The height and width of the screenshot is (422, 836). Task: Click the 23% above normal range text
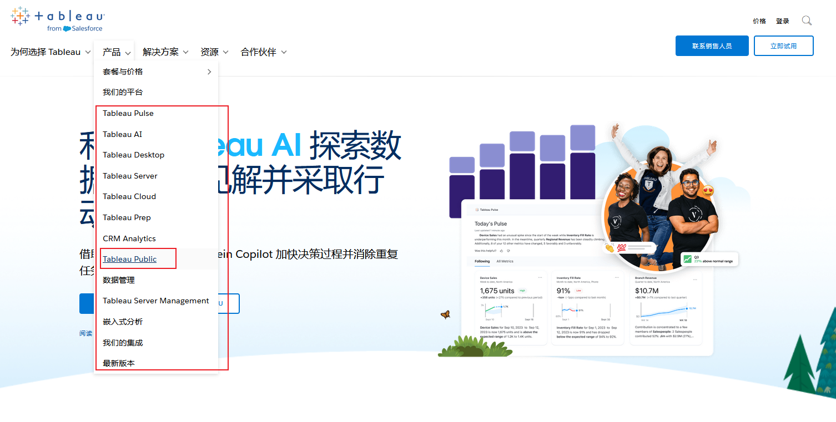pos(713,261)
